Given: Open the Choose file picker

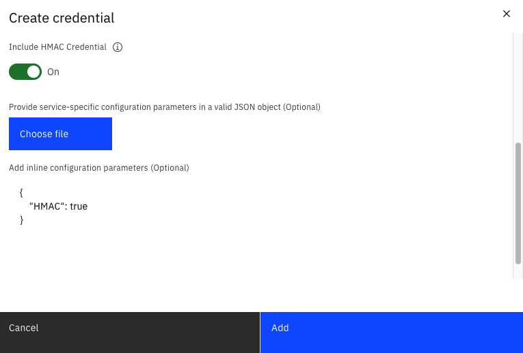Looking at the screenshot, I should tap(60, 134).
